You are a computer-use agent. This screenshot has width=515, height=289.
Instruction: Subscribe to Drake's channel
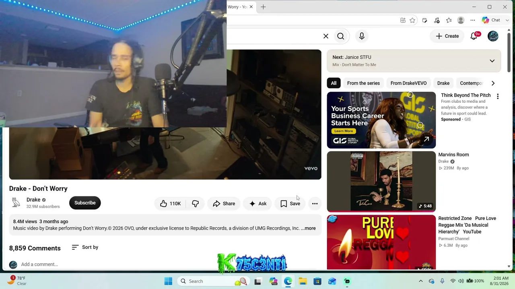click(85, 203)
